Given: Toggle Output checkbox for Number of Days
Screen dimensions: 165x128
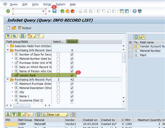Looking at the screenshot, I should coord(72,55).
